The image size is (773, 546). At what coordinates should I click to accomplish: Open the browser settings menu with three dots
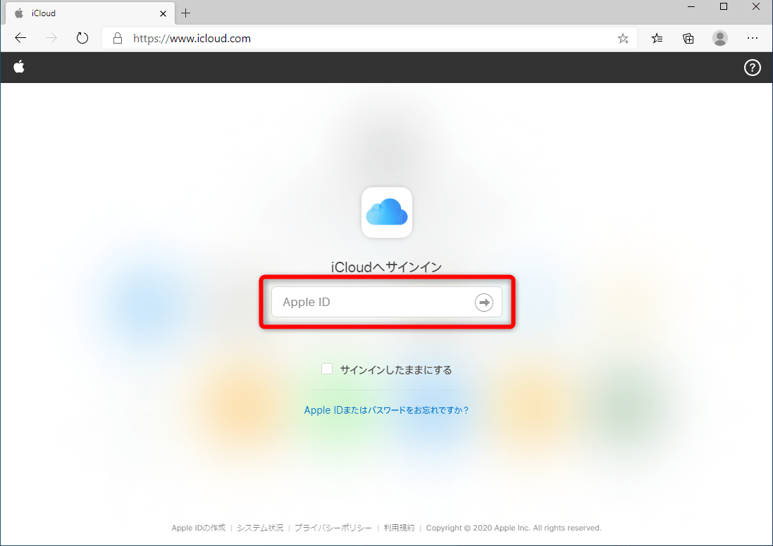[753, 38]
